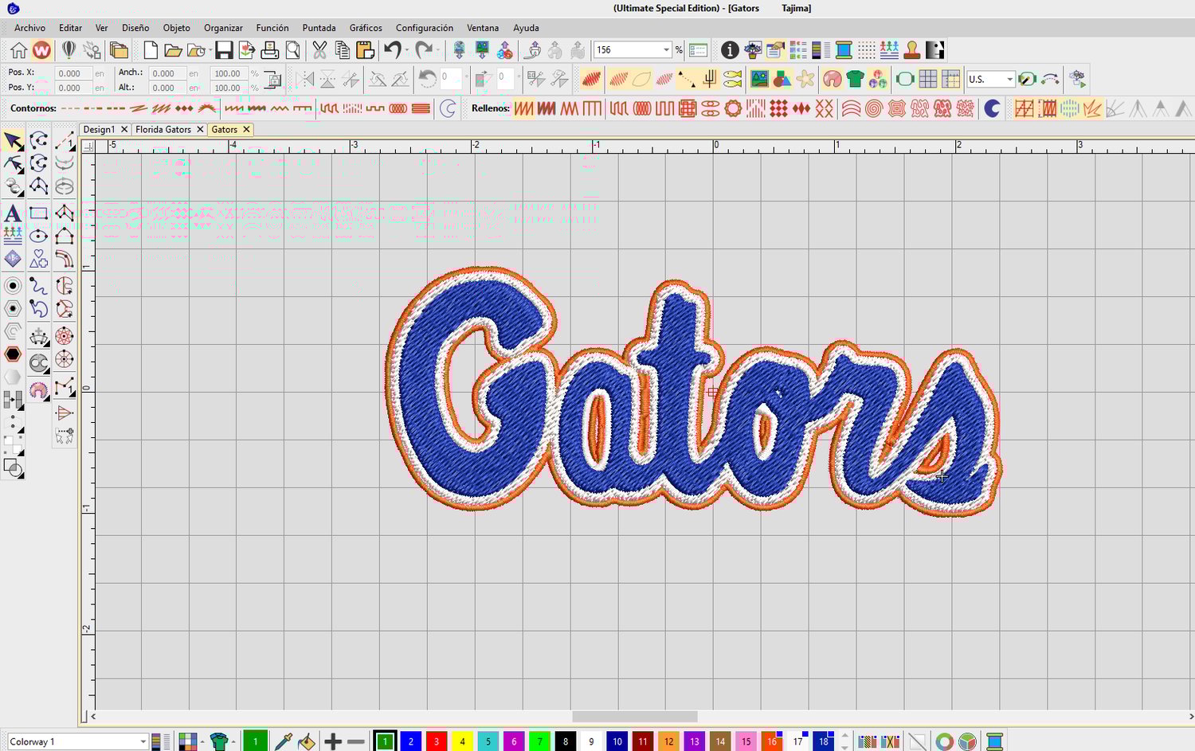
Task: Select the arrow Select Object tool
Action: (13, 142)
